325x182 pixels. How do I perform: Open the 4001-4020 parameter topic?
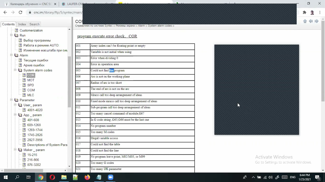(35, 110)
